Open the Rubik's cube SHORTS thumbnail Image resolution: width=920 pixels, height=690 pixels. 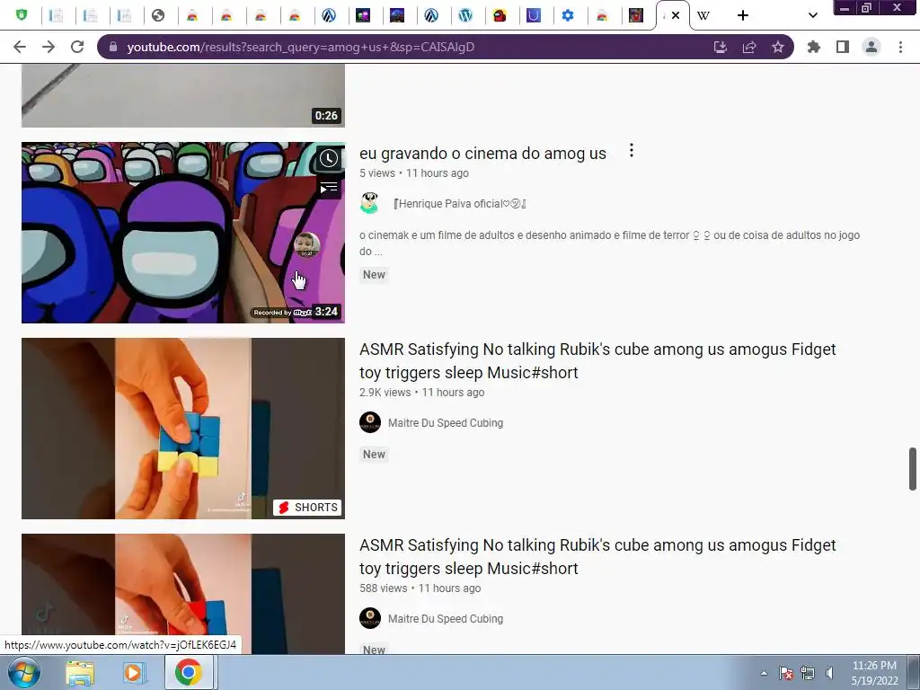click(x=183, y=429)
